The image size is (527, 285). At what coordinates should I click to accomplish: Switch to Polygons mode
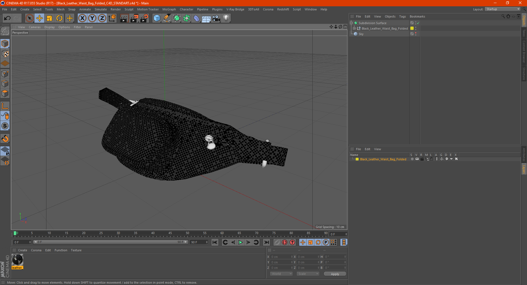coord(5,93)
